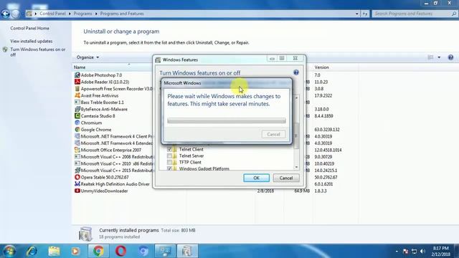Click the Realtek High Definition Audio Driver icon
459x258 pixels.
pos(77,184)
